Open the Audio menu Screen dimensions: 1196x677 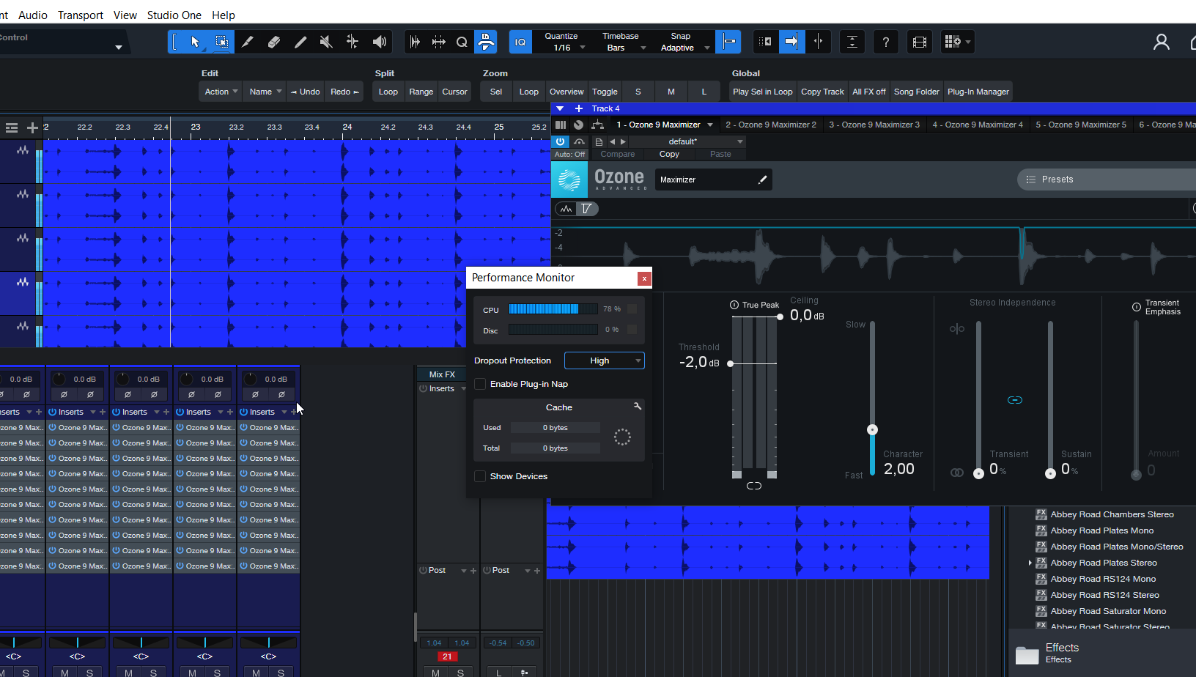coord(33,15)
